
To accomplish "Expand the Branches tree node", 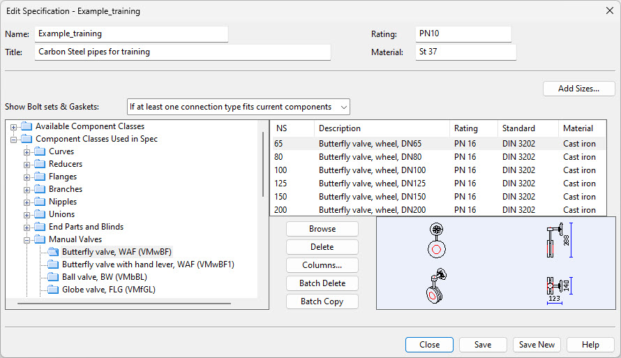I will click(x=27, y=189).
